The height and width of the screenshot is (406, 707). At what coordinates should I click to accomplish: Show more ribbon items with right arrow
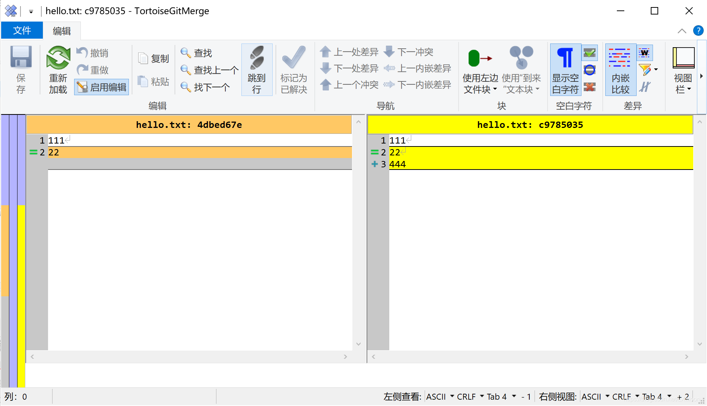pyautogui.click(x=701, y=76)
